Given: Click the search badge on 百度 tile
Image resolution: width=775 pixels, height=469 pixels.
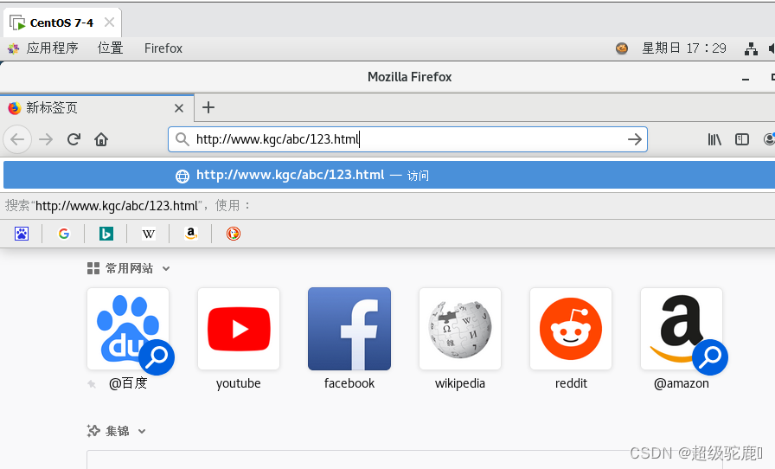Looking at the screenshot, I should coord(157,357).
